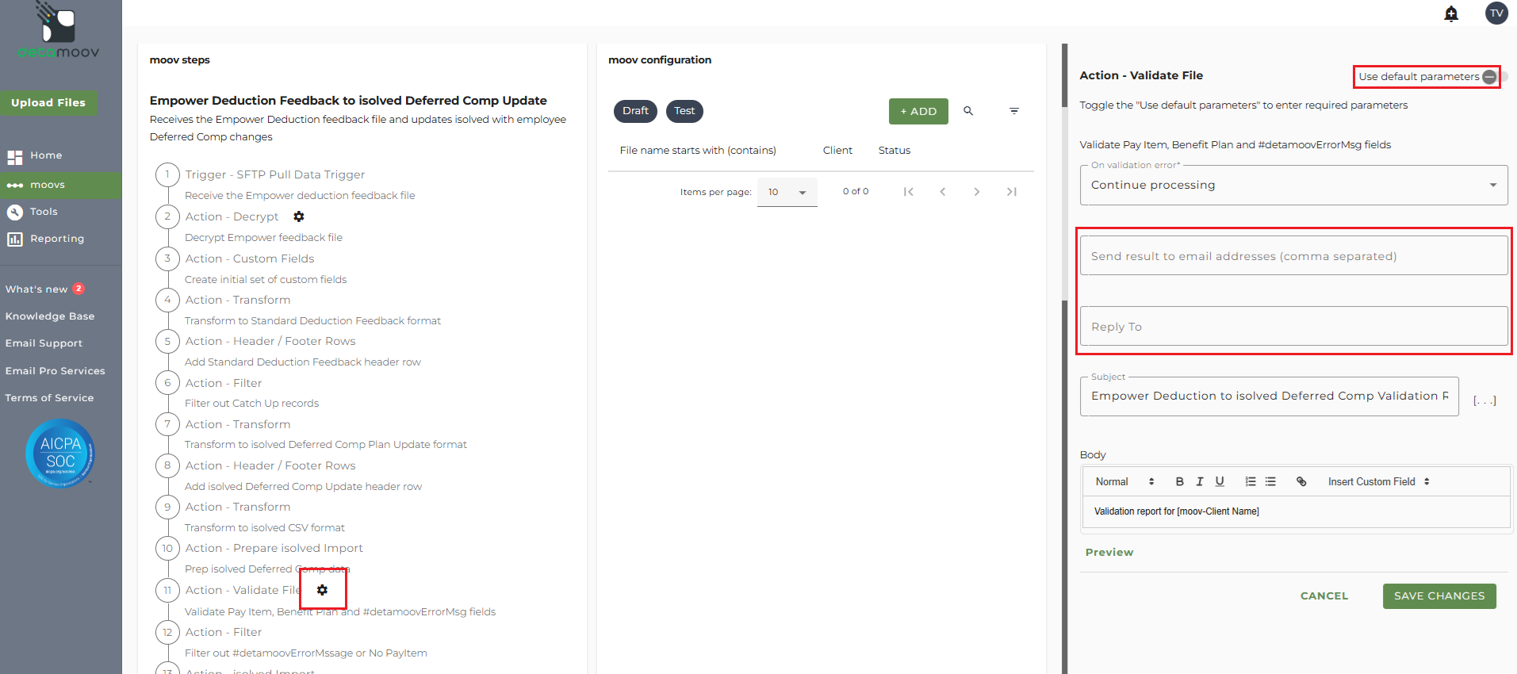Open the On validation error dropdown
This screenshot has height=674, width=1517.
pyautogui.click(x=1293, y=185)
